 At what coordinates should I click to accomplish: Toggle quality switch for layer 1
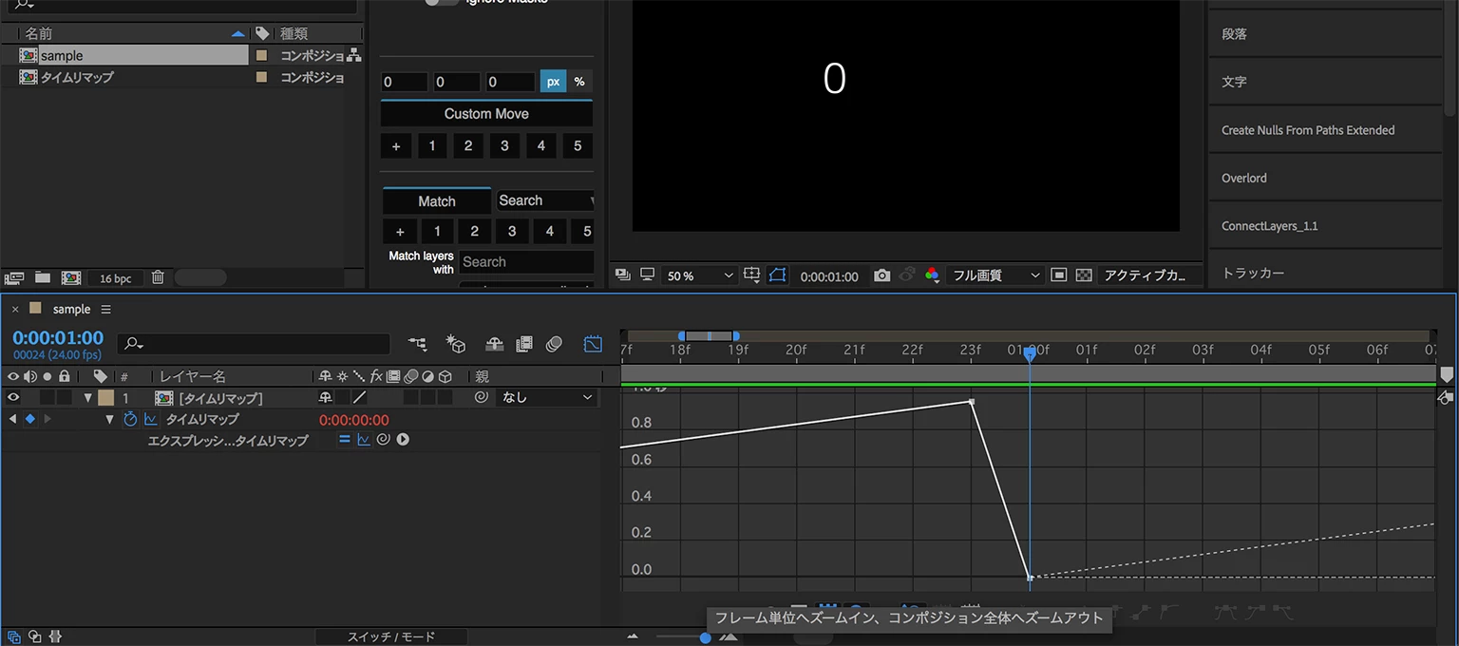360,397
